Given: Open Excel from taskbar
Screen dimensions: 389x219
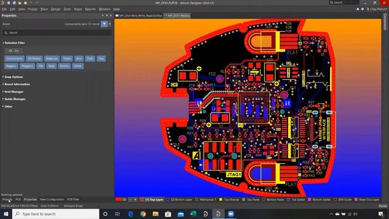Looking at the screenshot, I should click(193, 214).
